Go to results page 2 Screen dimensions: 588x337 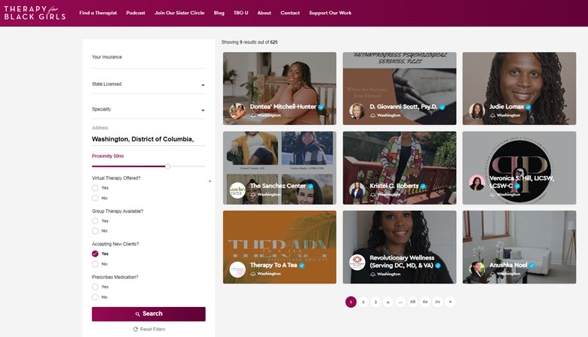coord(363,302)
